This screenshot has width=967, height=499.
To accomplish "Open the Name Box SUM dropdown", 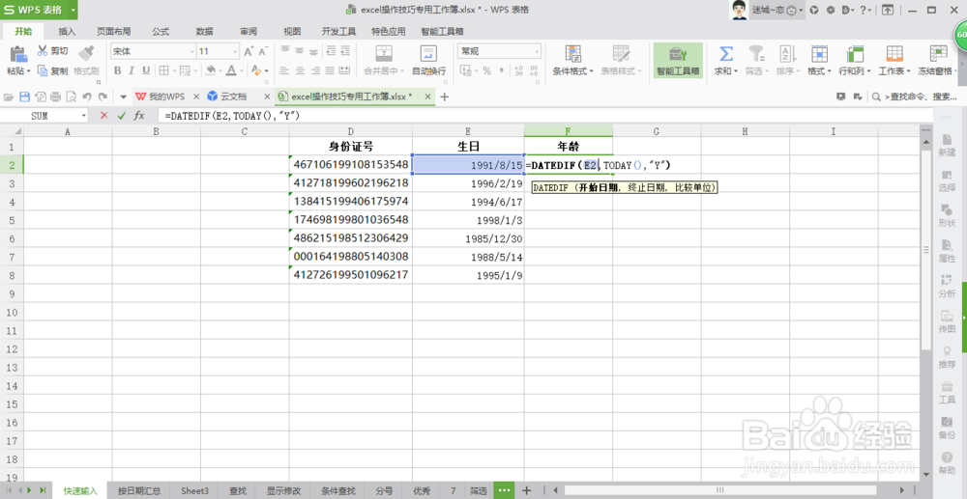I will click(84, 116).
